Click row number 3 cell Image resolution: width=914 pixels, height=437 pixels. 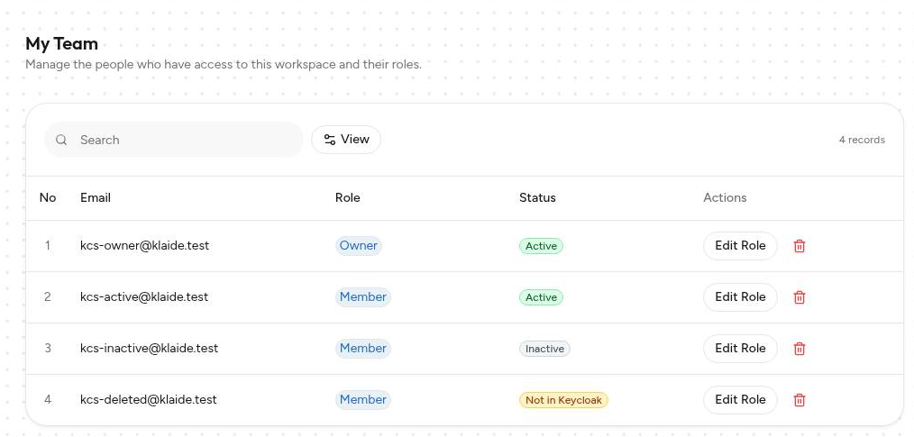pyautogui.click(x=48, y=349)
